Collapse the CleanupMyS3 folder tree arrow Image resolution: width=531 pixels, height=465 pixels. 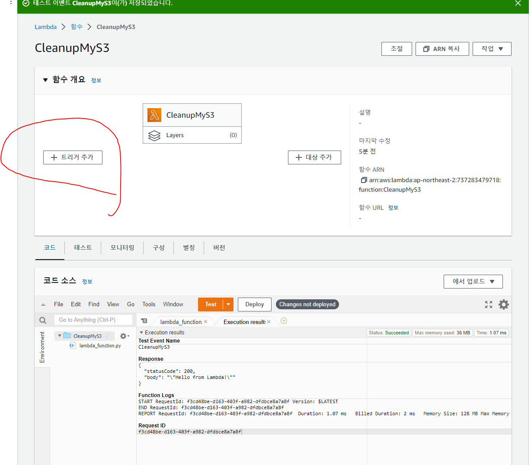pyautogui.click(x=60, y=336)
